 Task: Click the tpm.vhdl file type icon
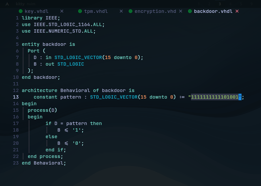pos(80,11)
